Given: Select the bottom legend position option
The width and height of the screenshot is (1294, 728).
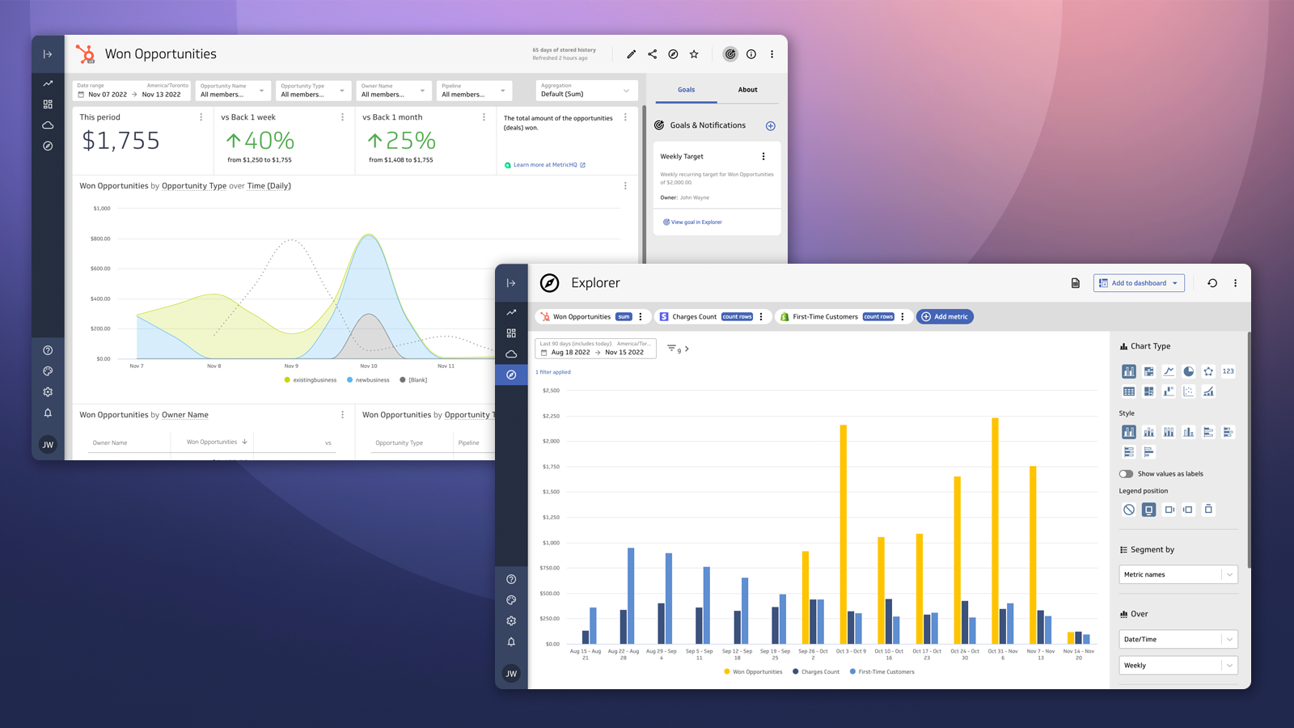Looking at the screenshot, I should (1149, 510).
